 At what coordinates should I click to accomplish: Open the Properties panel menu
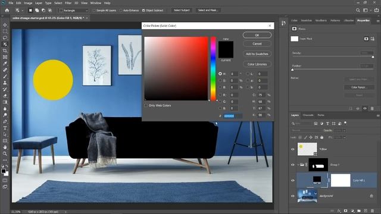coord(378,21)
